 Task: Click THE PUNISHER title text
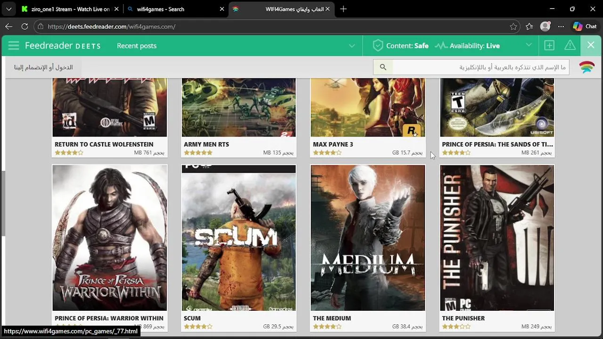pos(463,318)
